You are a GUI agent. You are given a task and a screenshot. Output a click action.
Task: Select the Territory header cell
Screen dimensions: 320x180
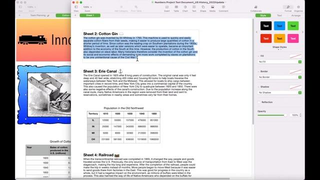93,114
